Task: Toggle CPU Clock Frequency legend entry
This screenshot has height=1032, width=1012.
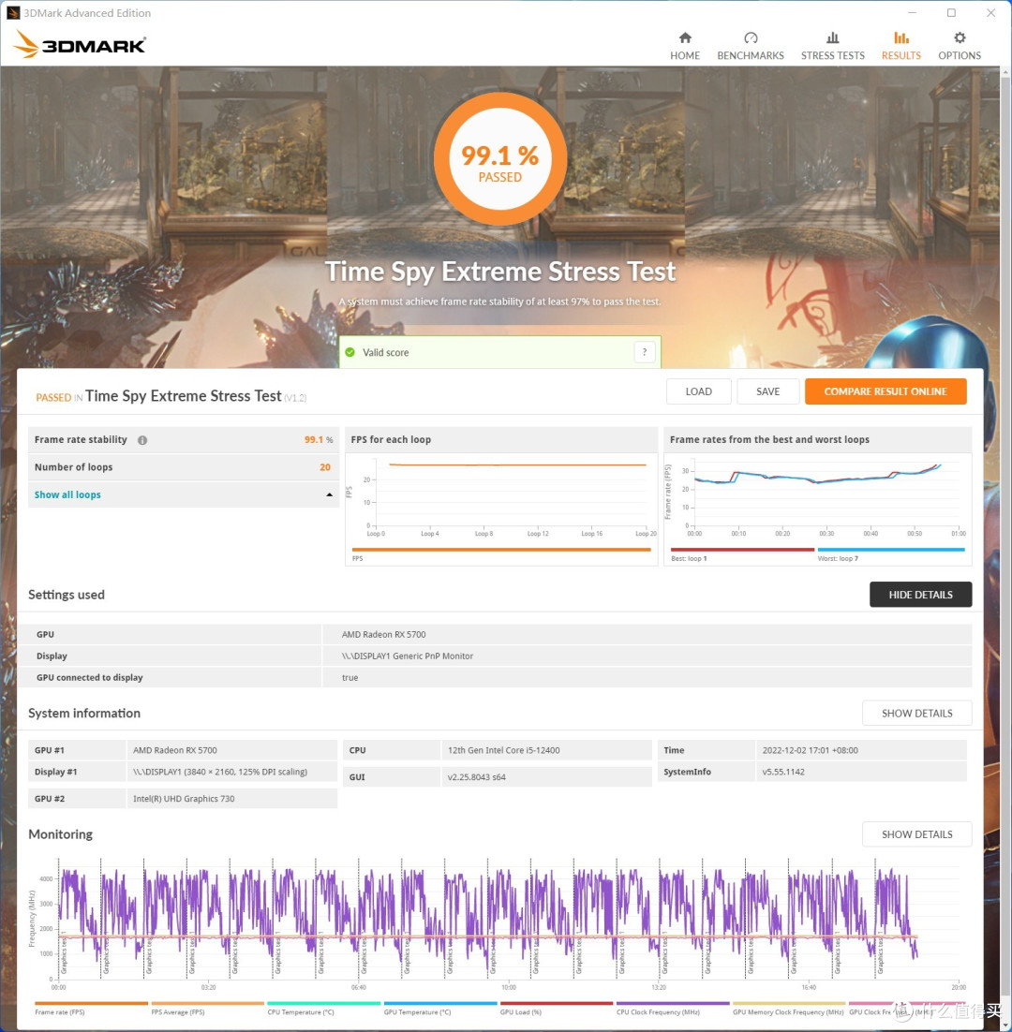Action: [x=673, y=1009]
